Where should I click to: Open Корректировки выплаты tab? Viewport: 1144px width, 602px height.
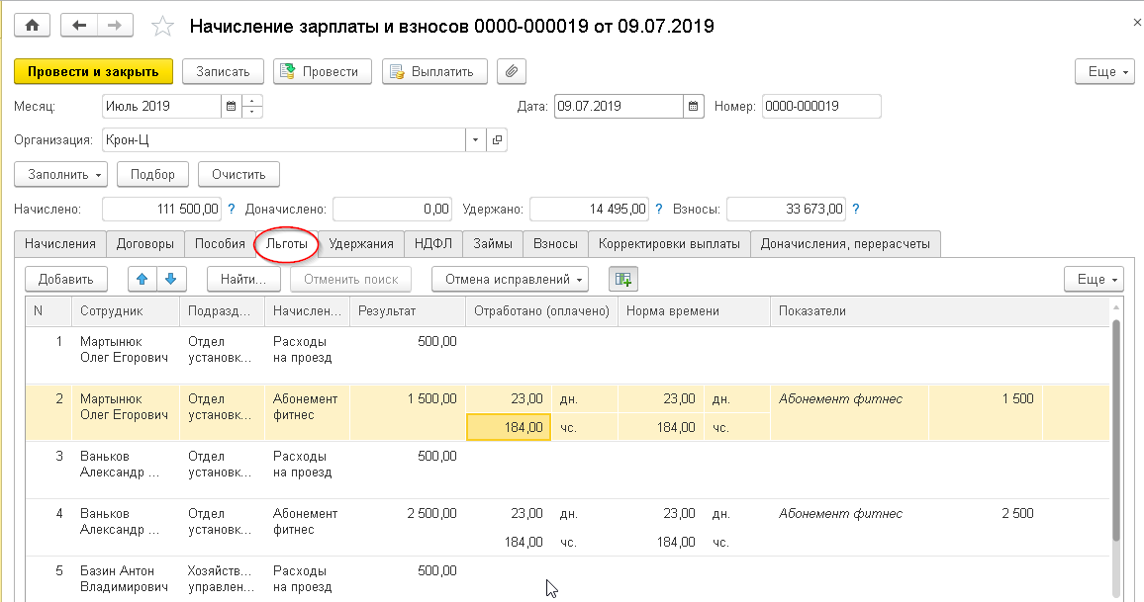coord(669,244)
